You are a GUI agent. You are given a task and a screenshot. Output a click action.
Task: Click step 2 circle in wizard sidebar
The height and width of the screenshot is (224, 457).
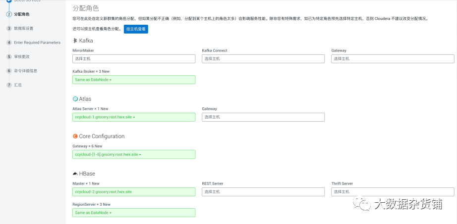pos(9,14)
